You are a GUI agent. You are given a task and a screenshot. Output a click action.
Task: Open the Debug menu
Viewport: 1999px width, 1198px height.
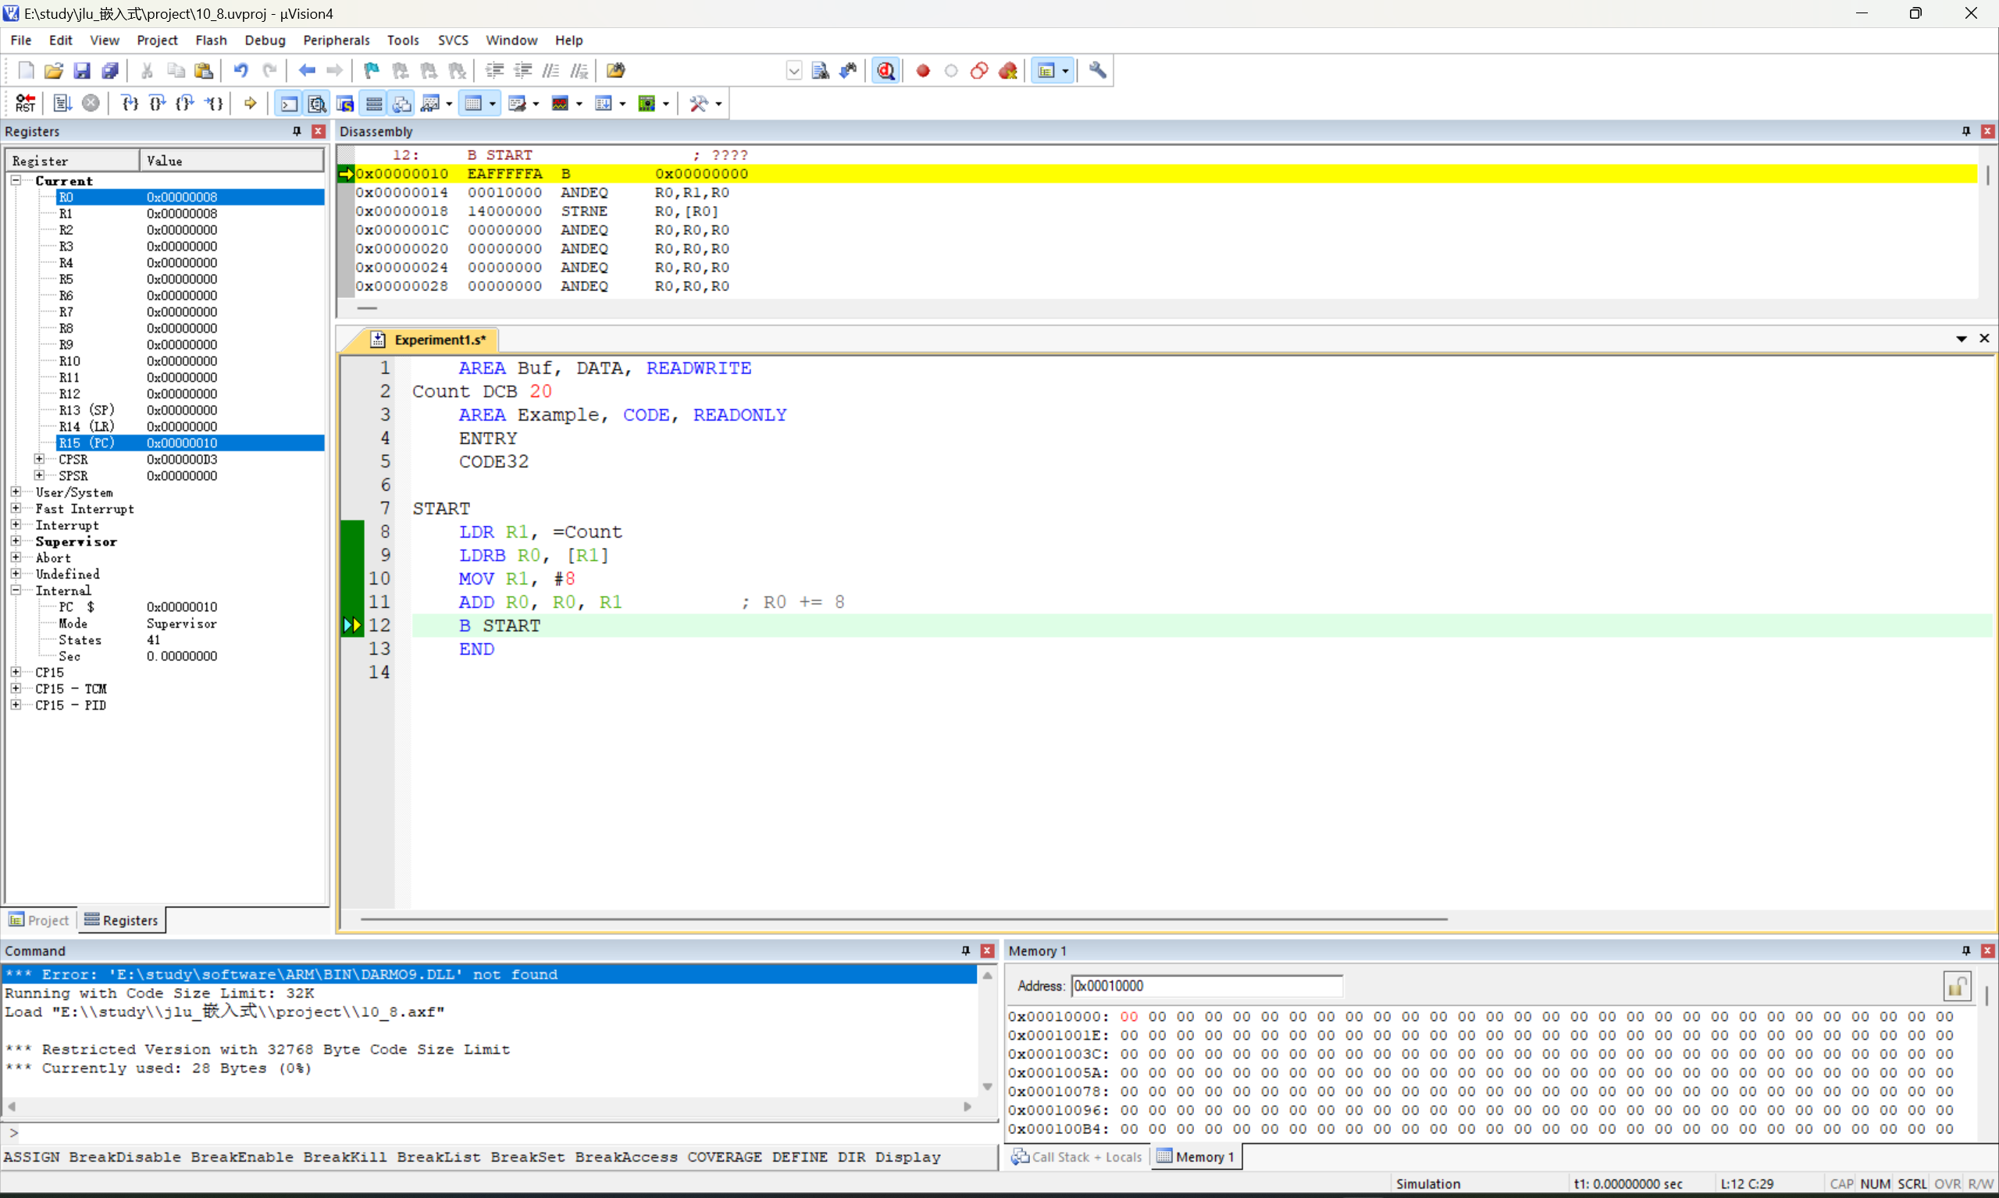[x=265, y=41]
